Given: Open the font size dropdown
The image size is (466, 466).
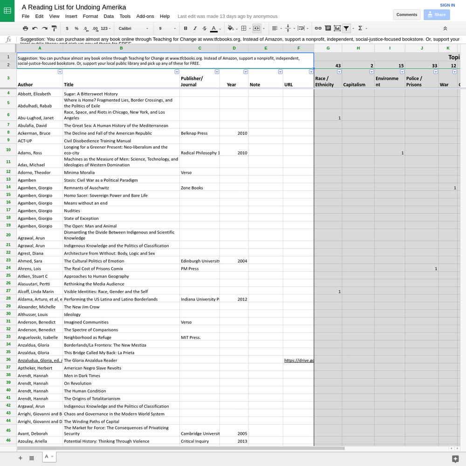Looking at the screenshot, I should pyautogui.click(x=167, y=28).
